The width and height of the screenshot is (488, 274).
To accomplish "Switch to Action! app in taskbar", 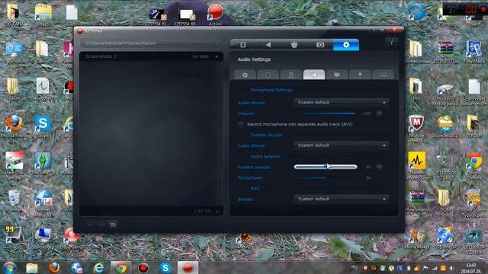I will [x=188, y=267].
